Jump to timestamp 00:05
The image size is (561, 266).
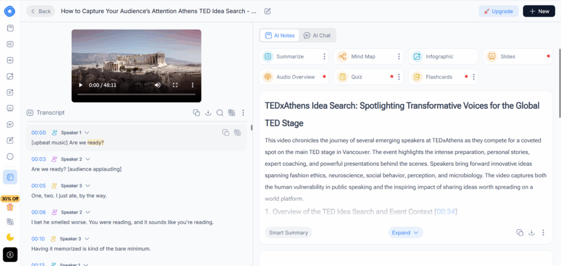38,186
